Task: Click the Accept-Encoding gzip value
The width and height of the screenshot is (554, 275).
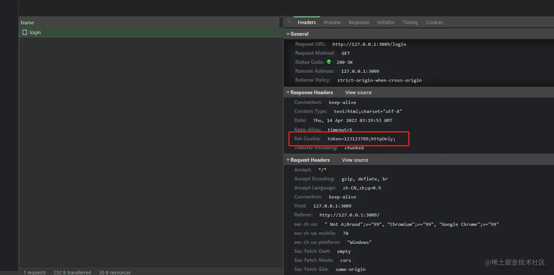Action: click(365, 179)
